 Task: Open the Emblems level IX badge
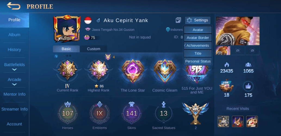coord(100,113)
